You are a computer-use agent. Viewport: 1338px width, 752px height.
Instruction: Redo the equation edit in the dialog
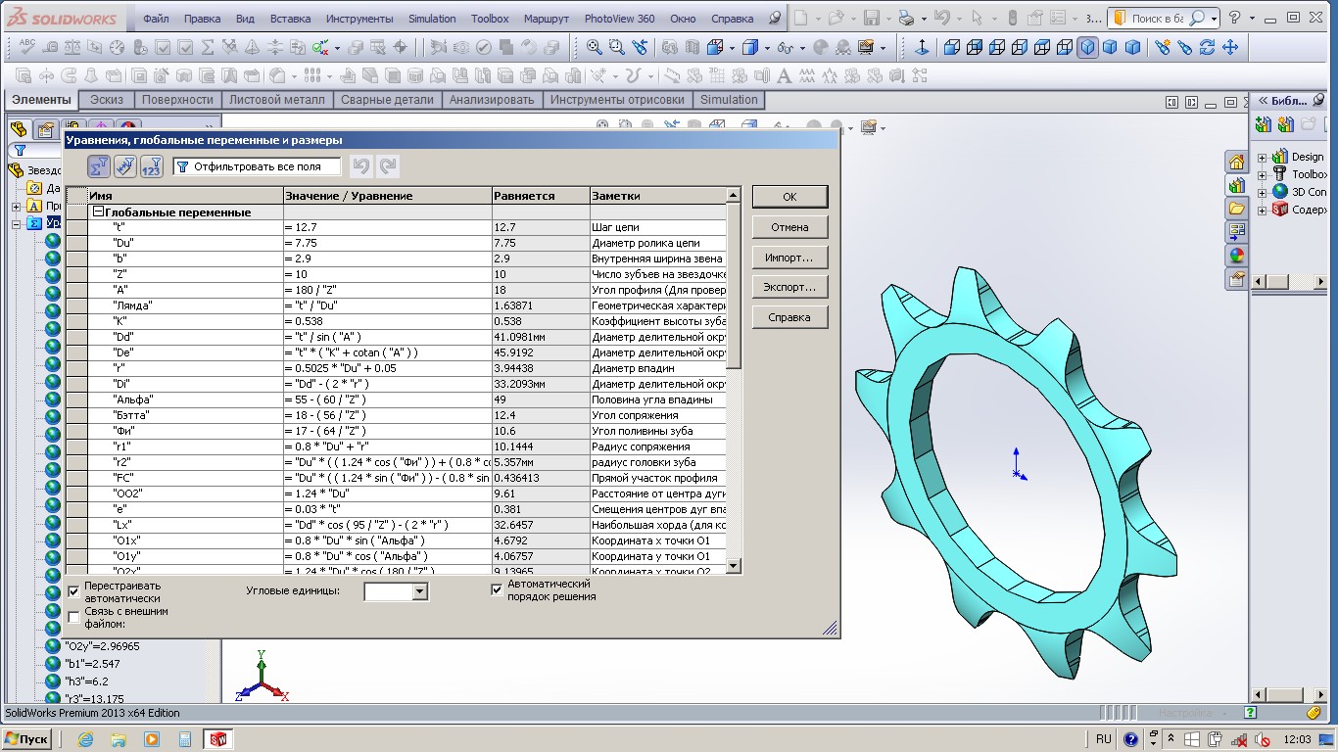click(389, 166)
